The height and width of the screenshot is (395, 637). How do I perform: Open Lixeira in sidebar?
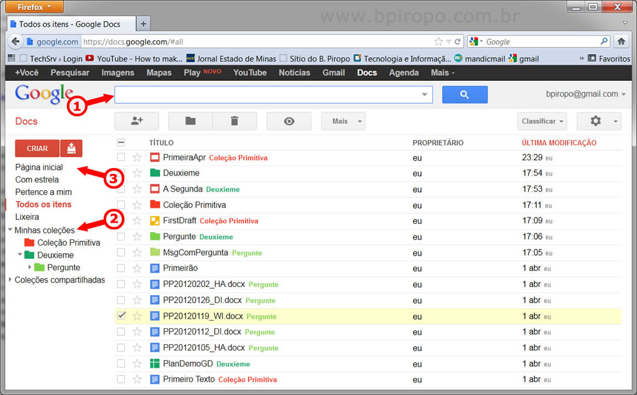[x=27, y=217]
